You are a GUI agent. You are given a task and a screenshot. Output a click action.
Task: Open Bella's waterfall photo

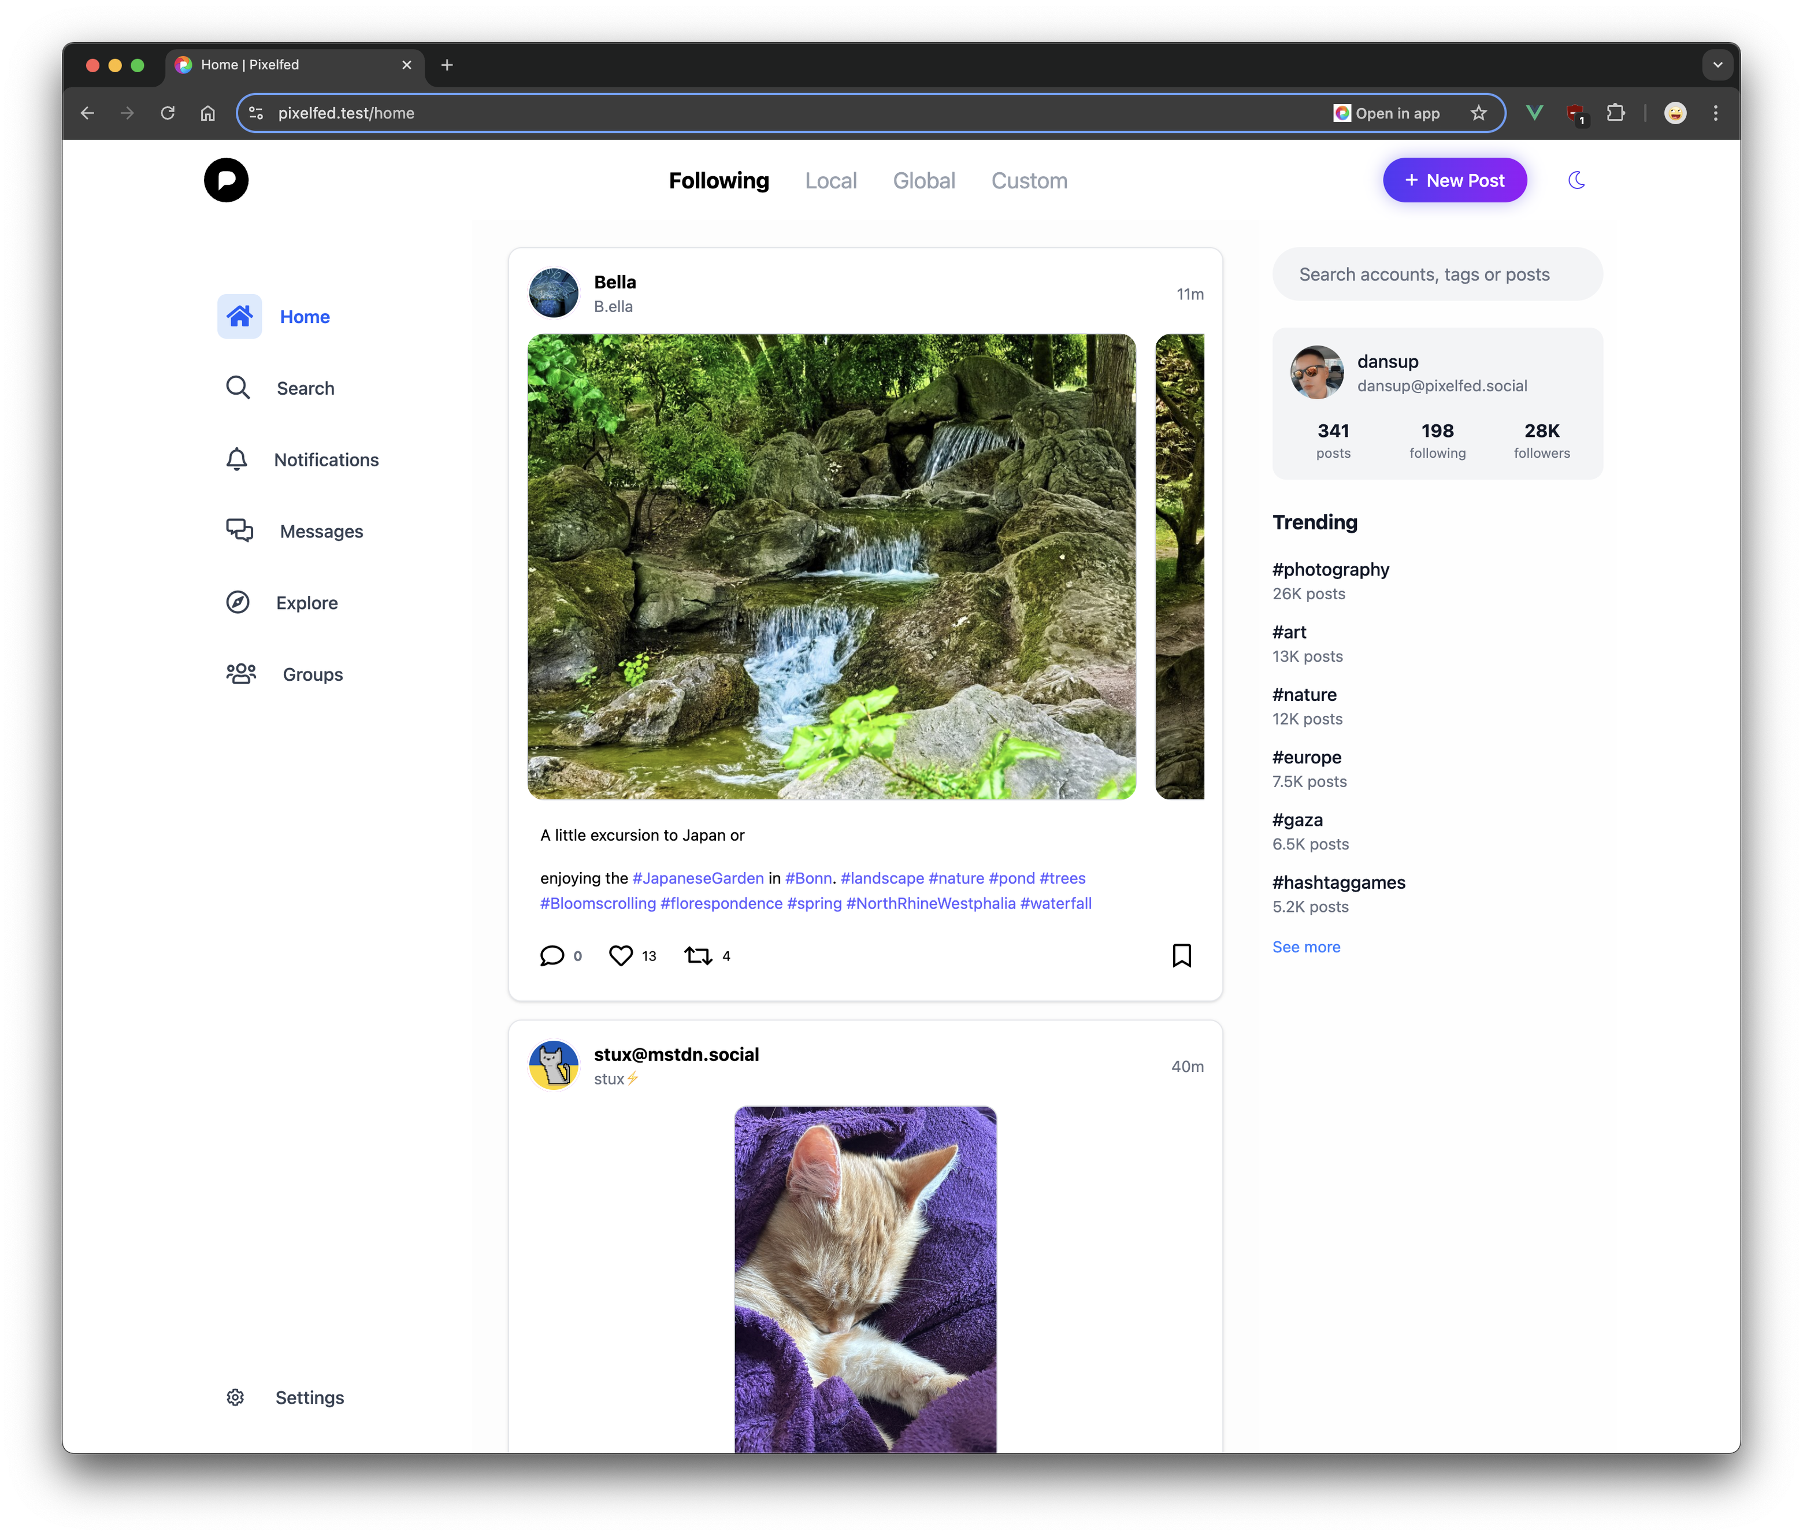point(831,566)
